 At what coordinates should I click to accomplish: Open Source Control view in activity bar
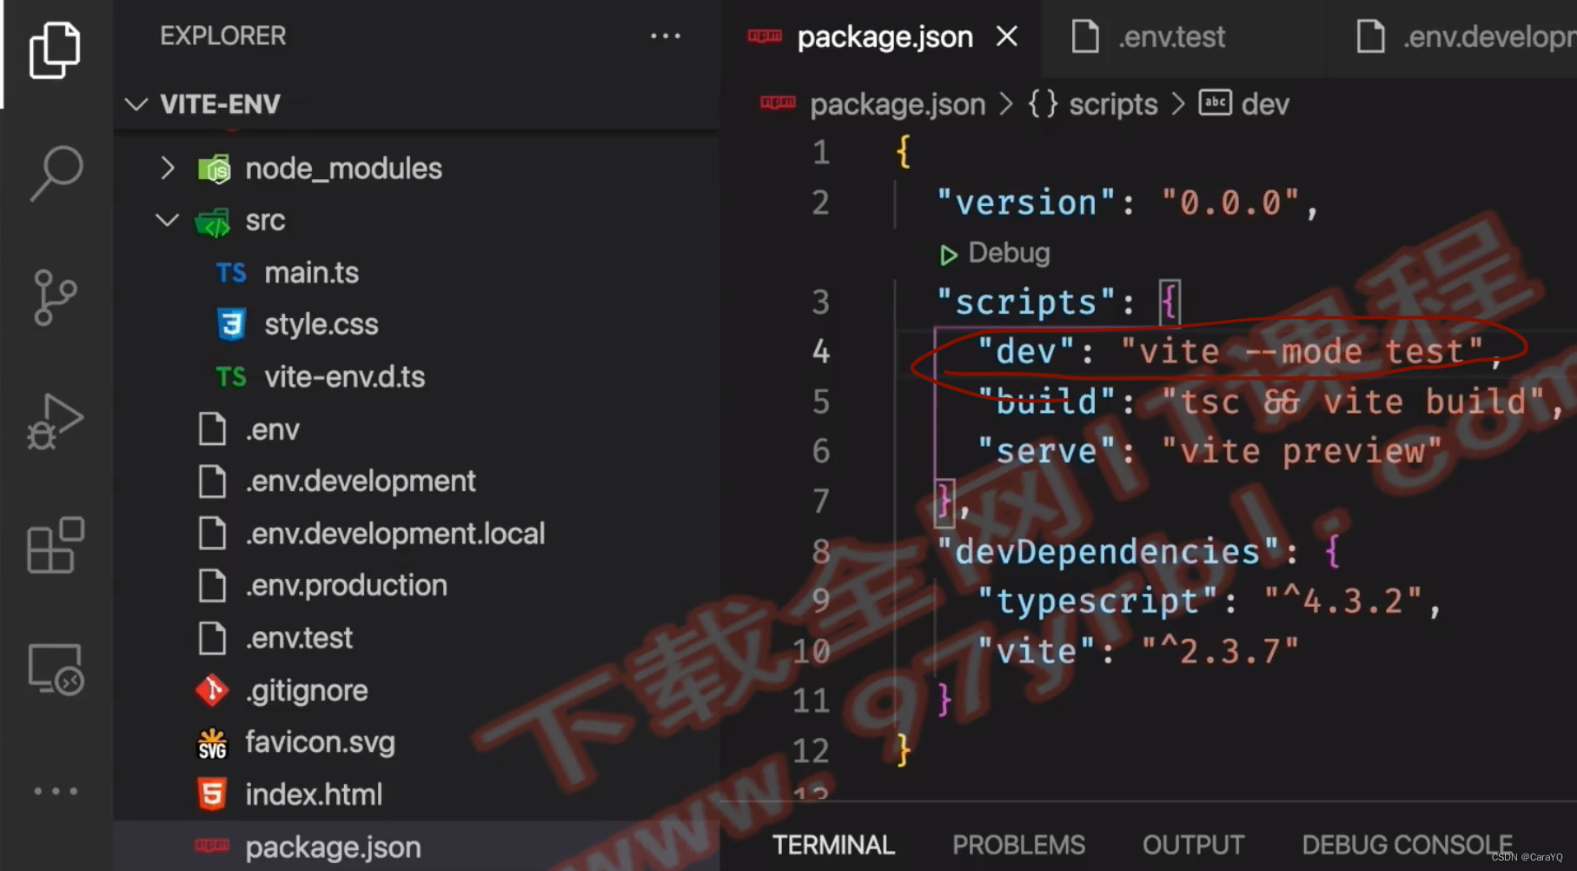pos(56,297)
